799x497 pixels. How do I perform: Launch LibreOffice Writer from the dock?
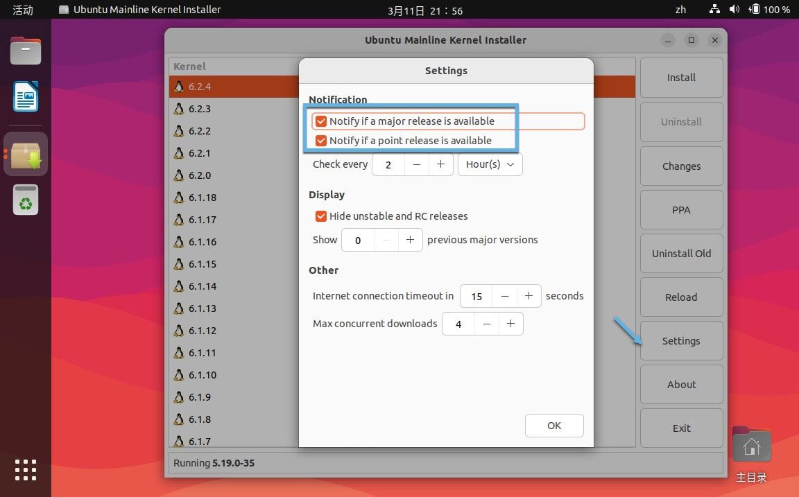click(x=26, y=96)
